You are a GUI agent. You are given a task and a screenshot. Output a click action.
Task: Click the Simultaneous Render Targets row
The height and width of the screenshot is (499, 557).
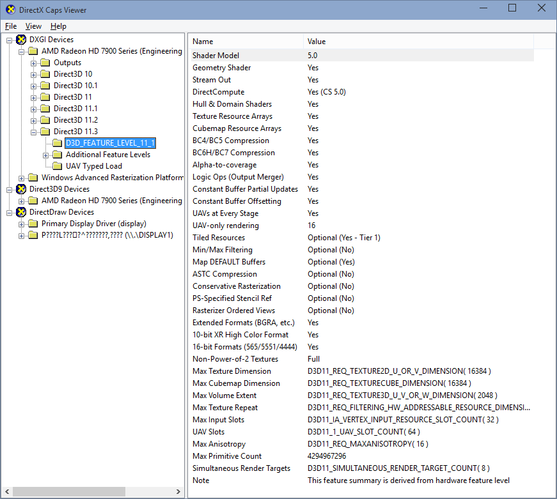(363, 468)
